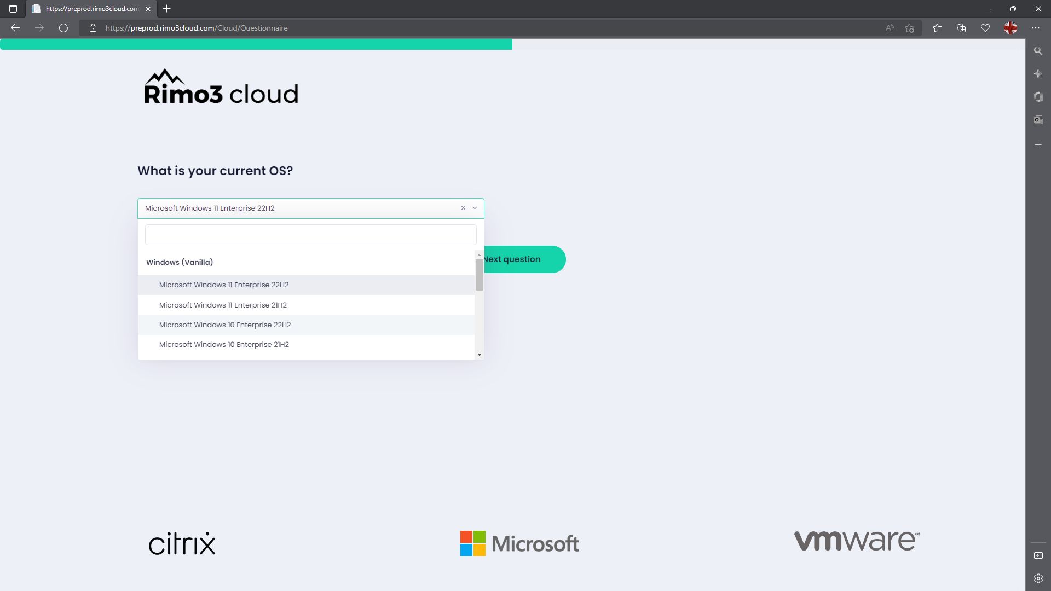
Task: Go back using the back arrow
Action: [x=15, y=28]
